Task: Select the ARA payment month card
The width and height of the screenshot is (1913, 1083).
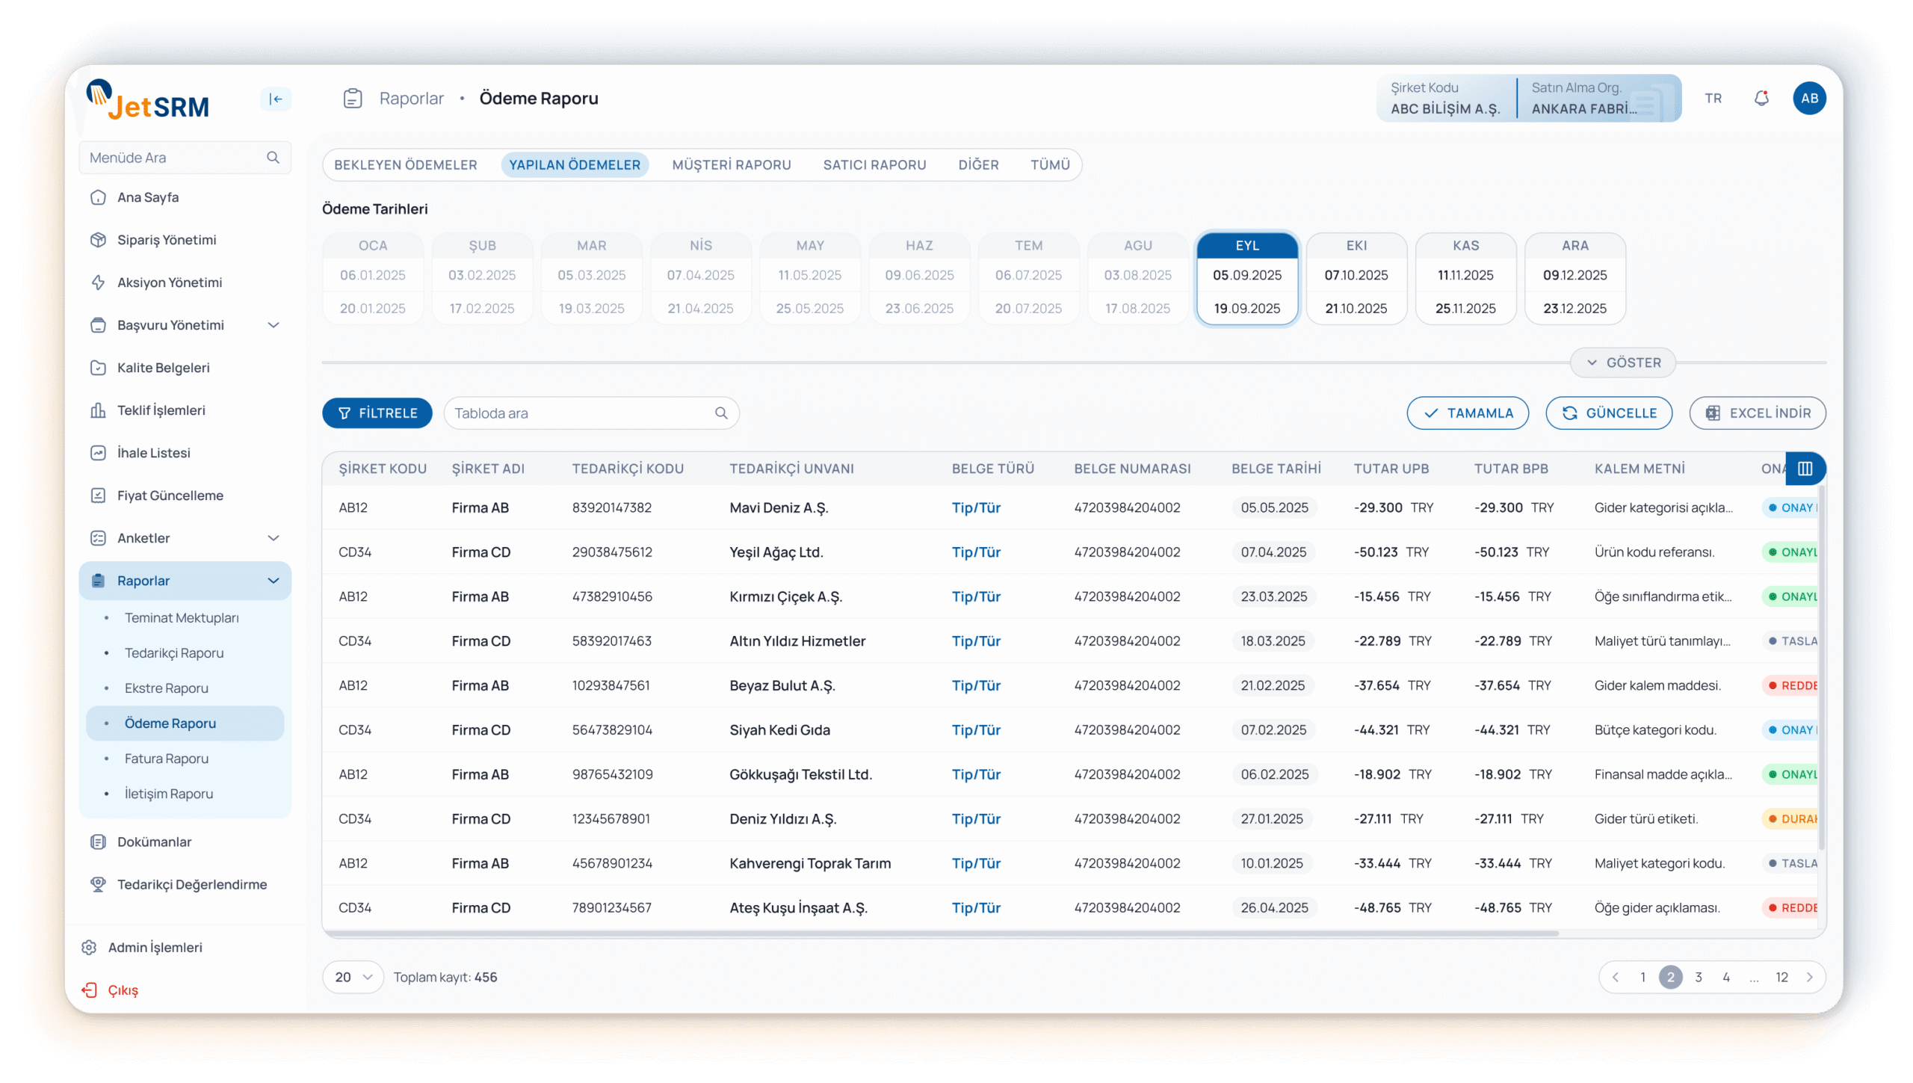Action: (1574, 278)
